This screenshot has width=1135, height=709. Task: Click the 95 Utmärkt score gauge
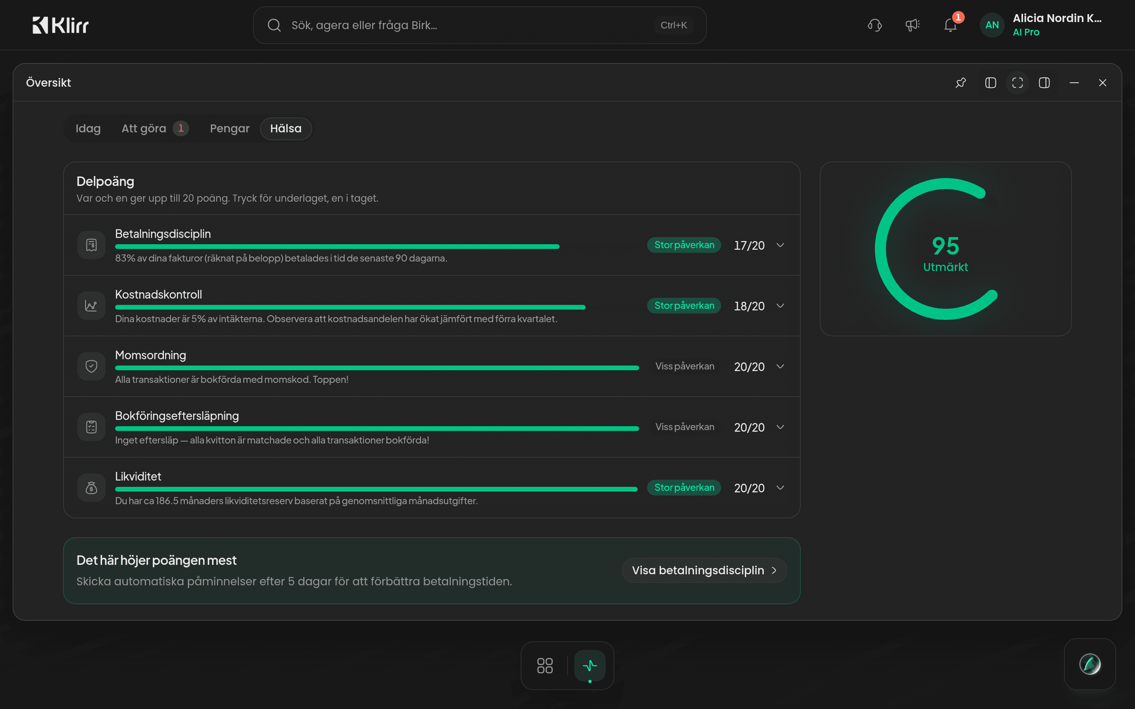[x=945, y=249]
